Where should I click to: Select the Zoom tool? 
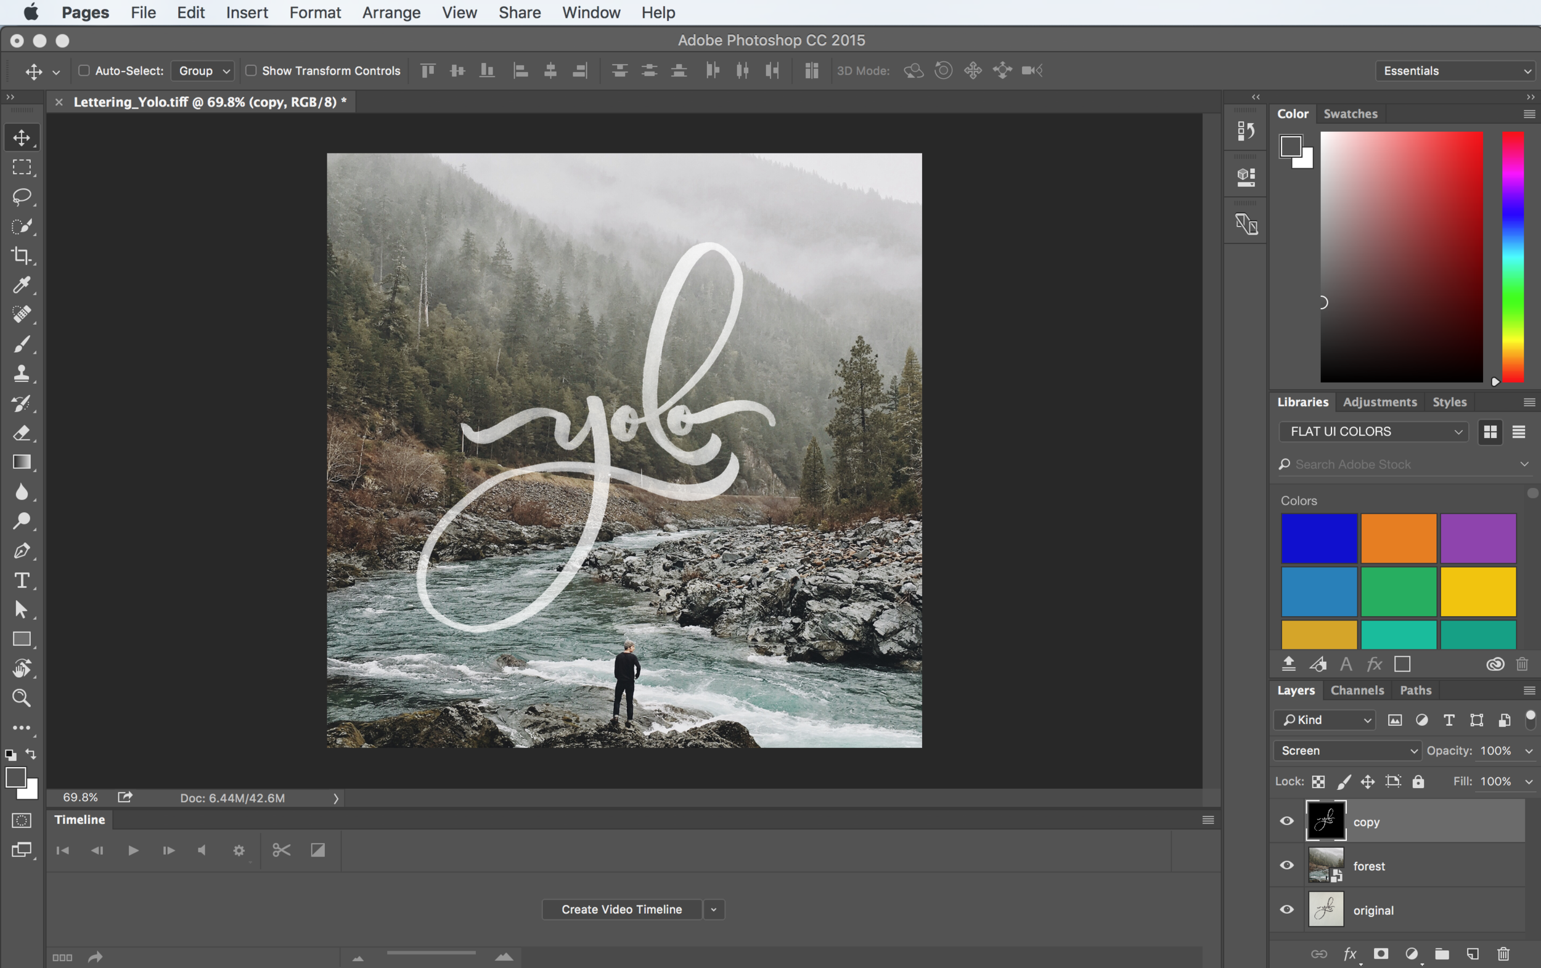pos(22,698)
